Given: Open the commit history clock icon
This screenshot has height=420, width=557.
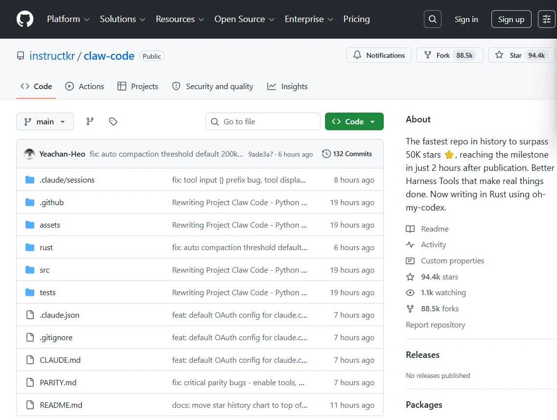Looking at the screenshot, I should tap(326, 154).
